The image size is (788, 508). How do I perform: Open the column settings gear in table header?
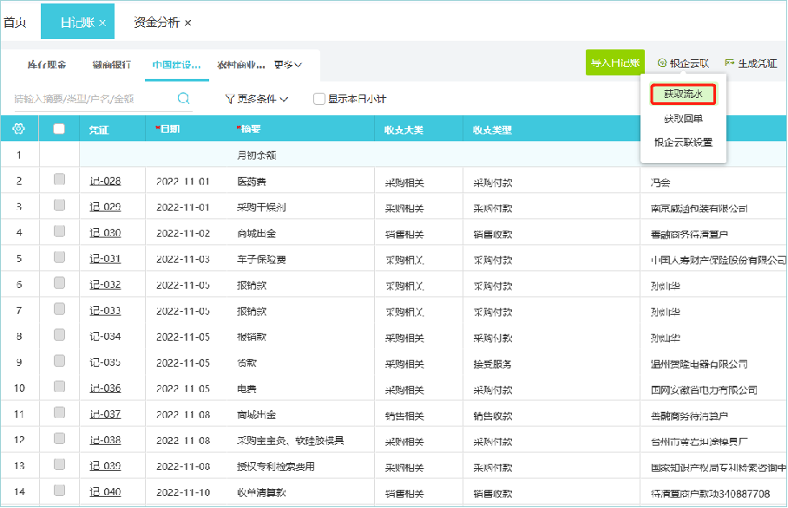21,127
